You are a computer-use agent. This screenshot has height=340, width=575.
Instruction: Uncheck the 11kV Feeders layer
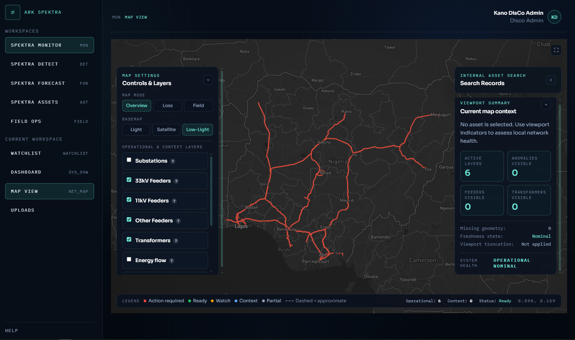[x=129, y=200]
